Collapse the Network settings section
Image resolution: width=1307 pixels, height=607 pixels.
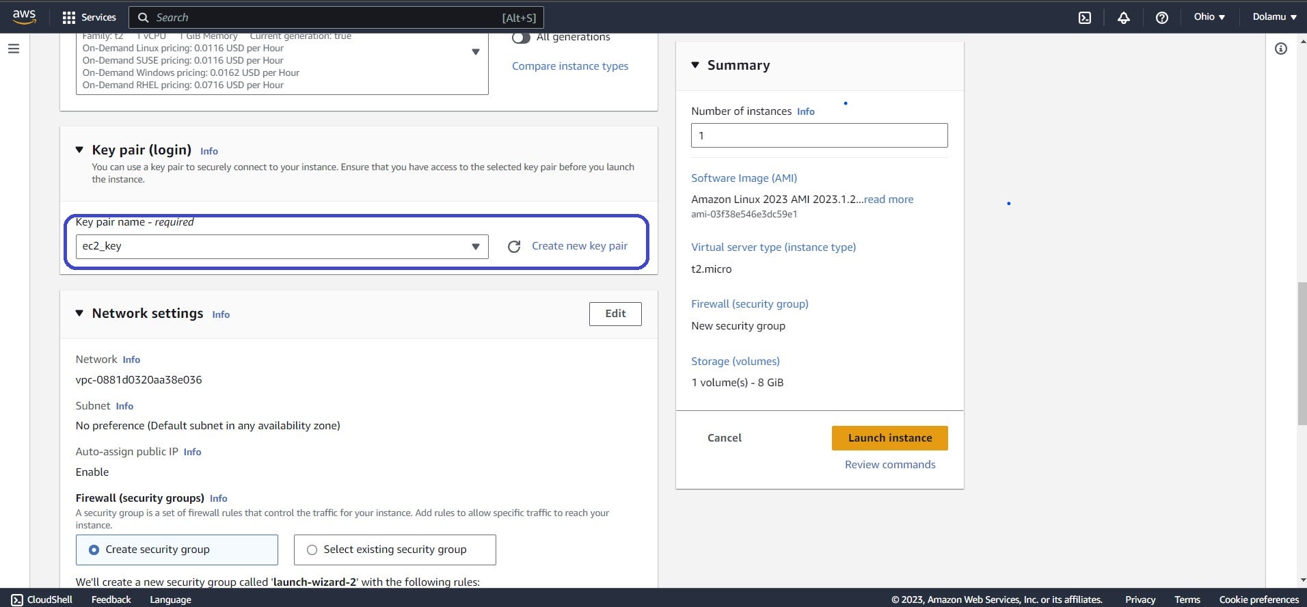coord(79,313)
